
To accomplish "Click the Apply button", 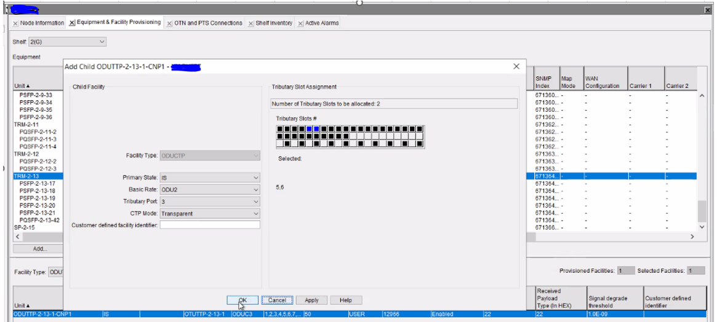I will tap(311, 300).
